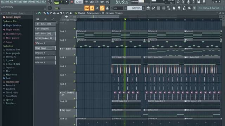The image size is (225, 126).
Task: Open the ADD menu
Action: 12,2
